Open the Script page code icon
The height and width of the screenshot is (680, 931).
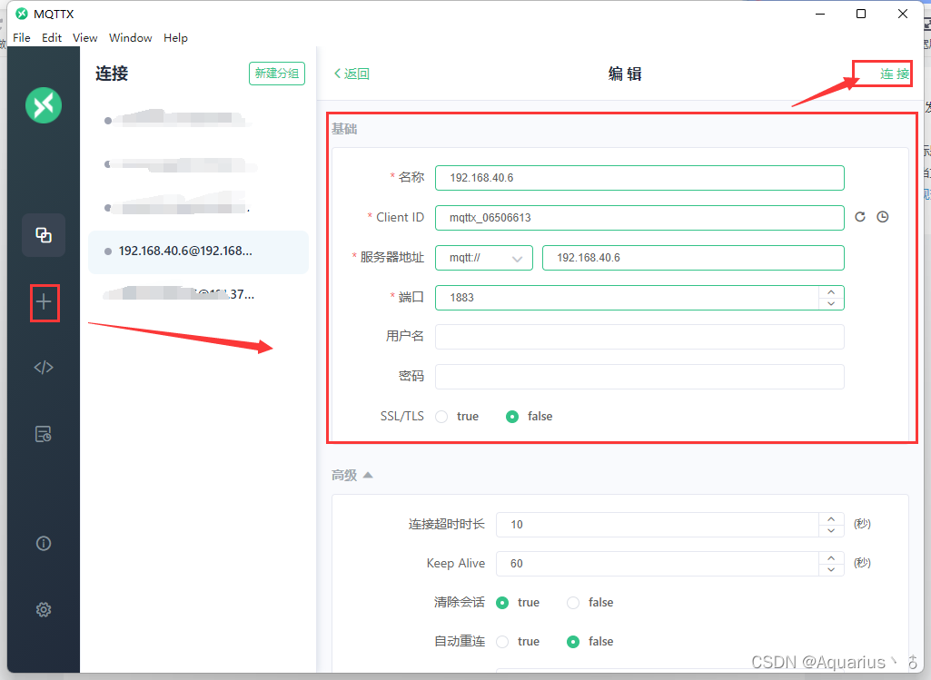click(44, 368)
